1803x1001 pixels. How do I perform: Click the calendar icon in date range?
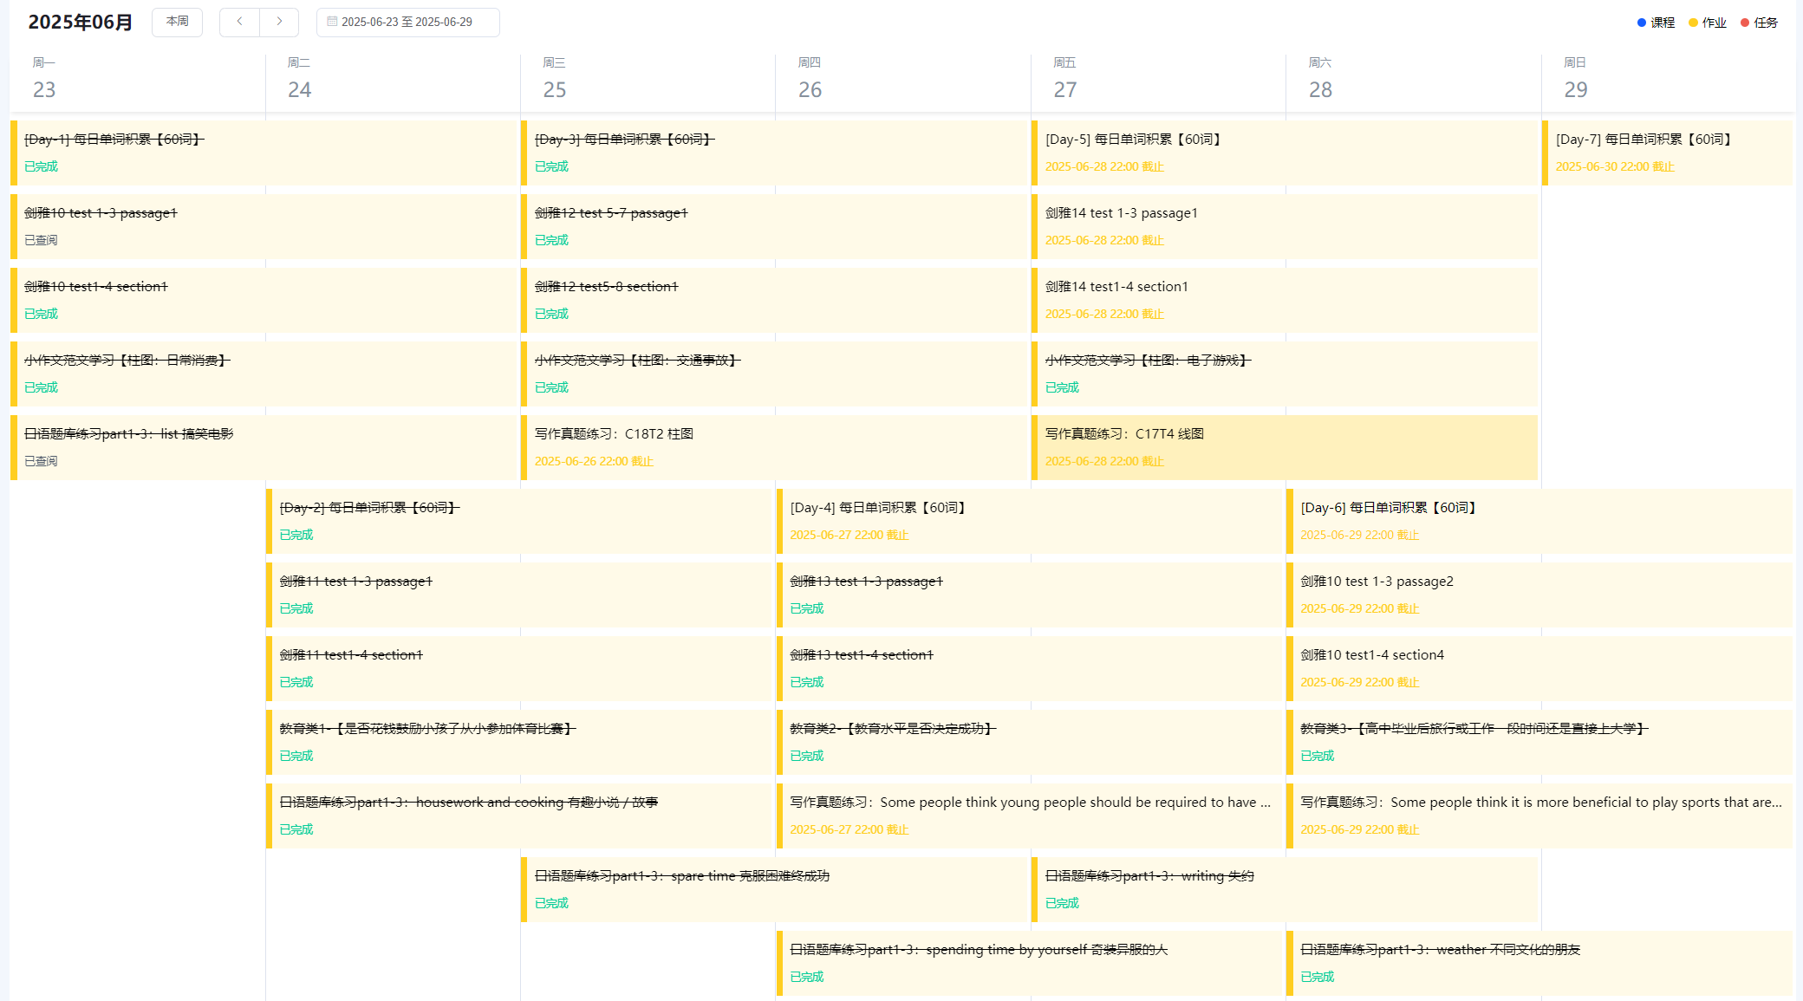(x=331, y=22)
